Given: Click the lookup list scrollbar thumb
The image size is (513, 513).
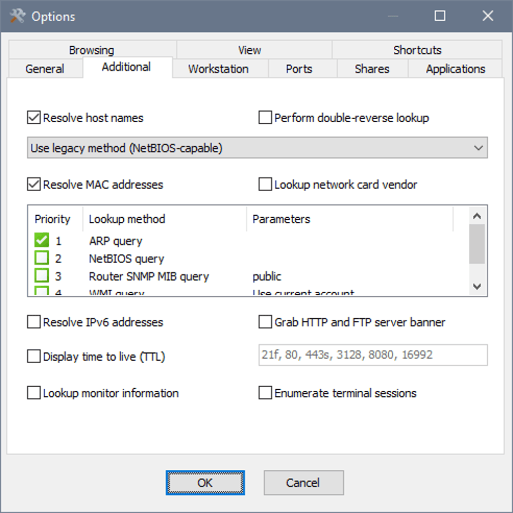Looking at the screenshot, I should 477,244.
